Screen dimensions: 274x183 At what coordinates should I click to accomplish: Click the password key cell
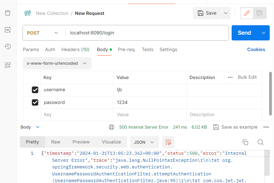tap(77, 102)
